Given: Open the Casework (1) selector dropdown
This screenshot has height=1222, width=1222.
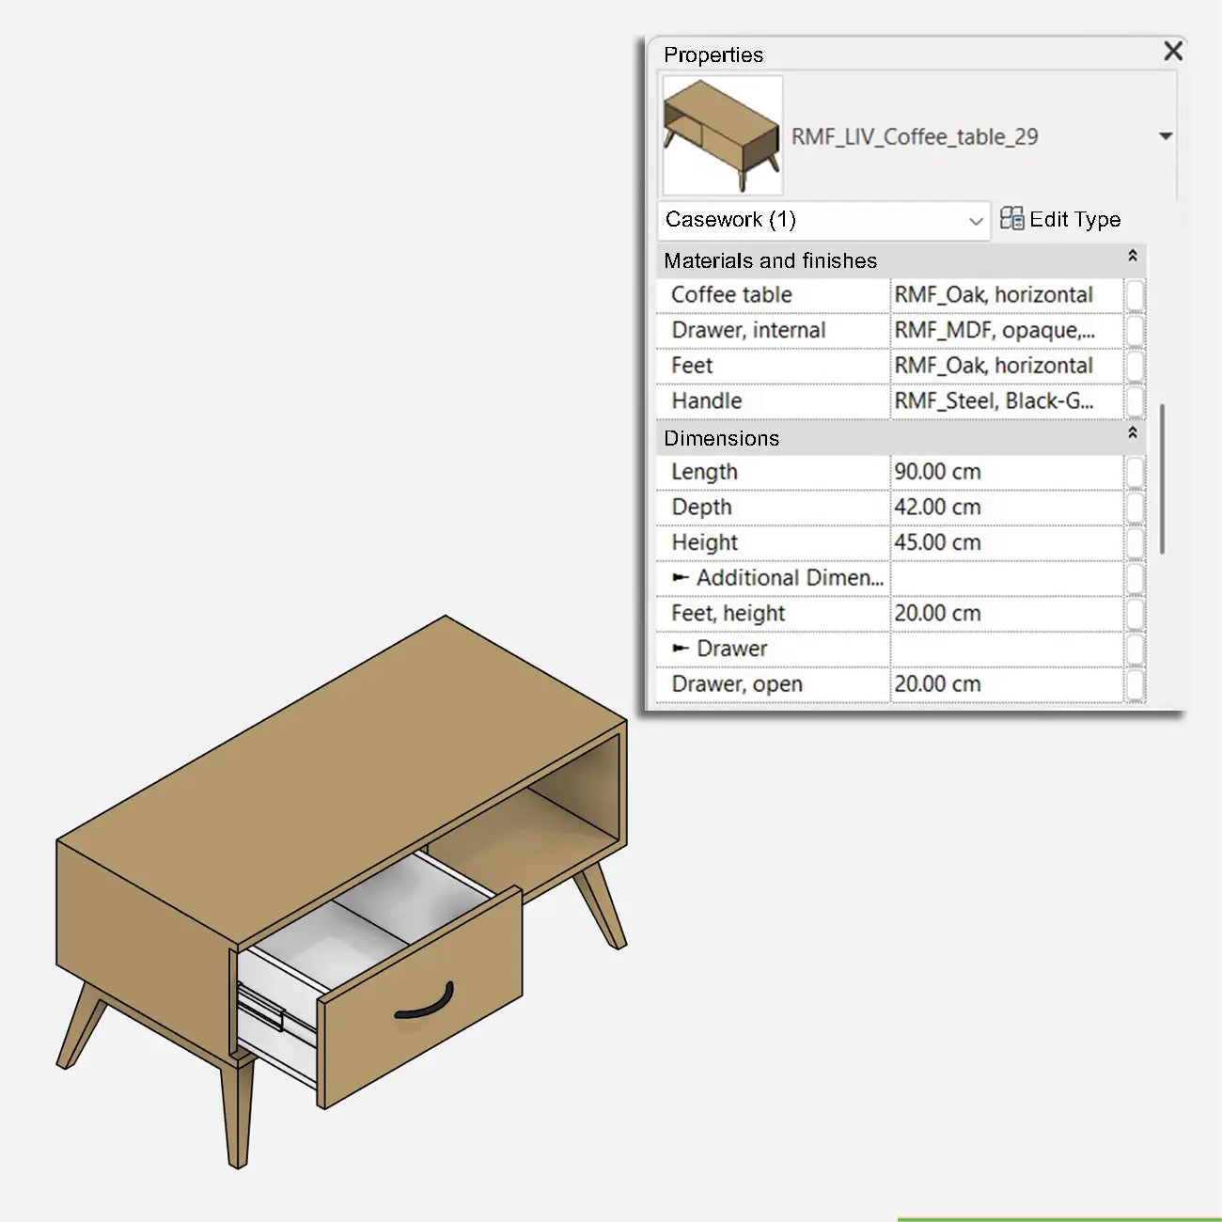Looking at the screenshot, I should tap(976, 221).
